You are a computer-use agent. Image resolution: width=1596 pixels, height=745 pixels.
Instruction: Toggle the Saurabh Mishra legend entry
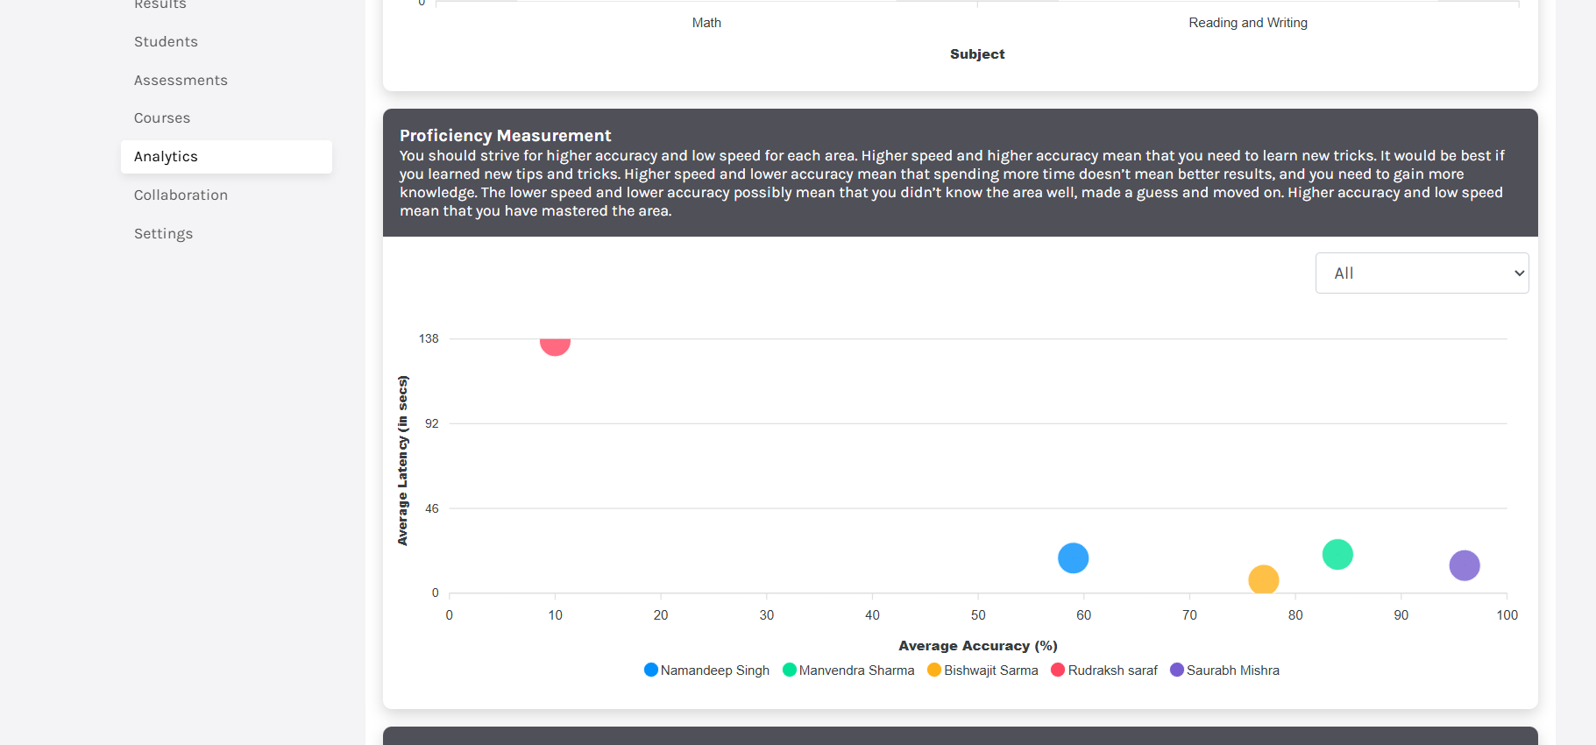pos(1224,670)
